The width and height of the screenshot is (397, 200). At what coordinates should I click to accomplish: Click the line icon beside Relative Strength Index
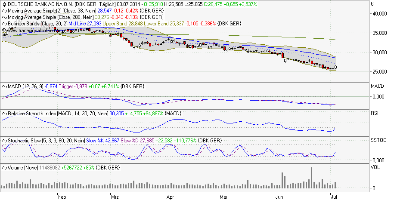(x=4, y=114)
